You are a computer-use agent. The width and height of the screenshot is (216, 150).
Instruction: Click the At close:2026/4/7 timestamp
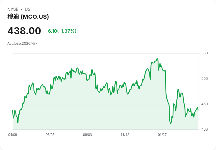pyautogui.click(x=22, y=44)
